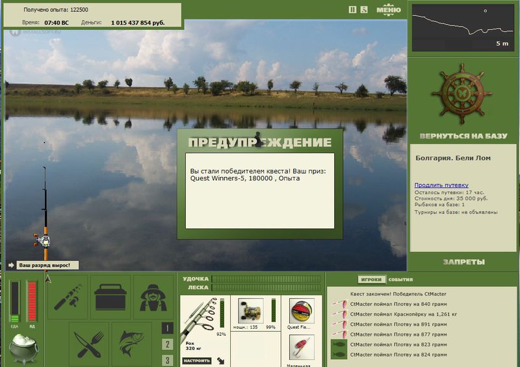Select 'CtMacter поймал Краснопёрку на 1,261 кг' event

pyautogui.click(x=403, y=314)
